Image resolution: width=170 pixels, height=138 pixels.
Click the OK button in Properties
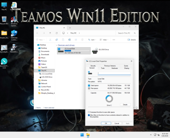coord(106,123)
